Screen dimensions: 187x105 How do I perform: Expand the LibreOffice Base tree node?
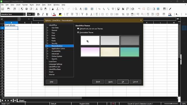click(x=47, y=69)
